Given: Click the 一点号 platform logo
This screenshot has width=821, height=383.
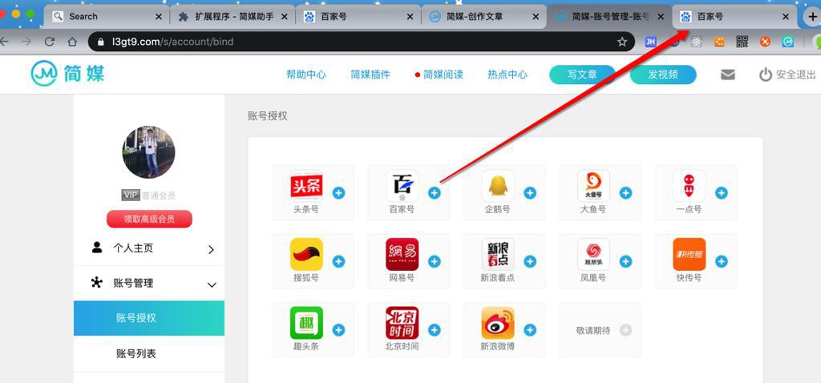Looking at the screenshot, I should tap(689, 186).
